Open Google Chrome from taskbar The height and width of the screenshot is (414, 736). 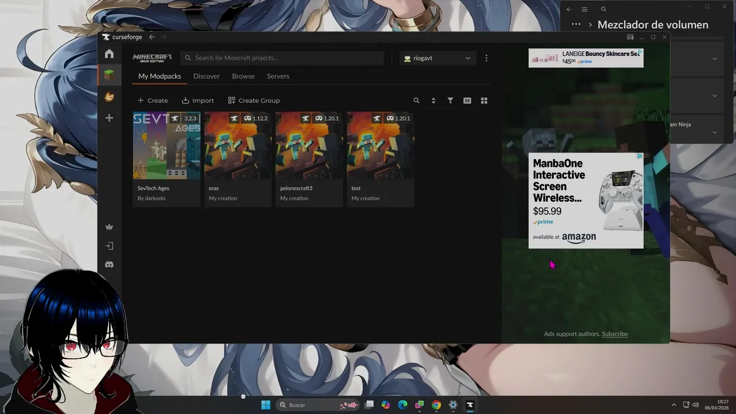click(x=436, y=405)
